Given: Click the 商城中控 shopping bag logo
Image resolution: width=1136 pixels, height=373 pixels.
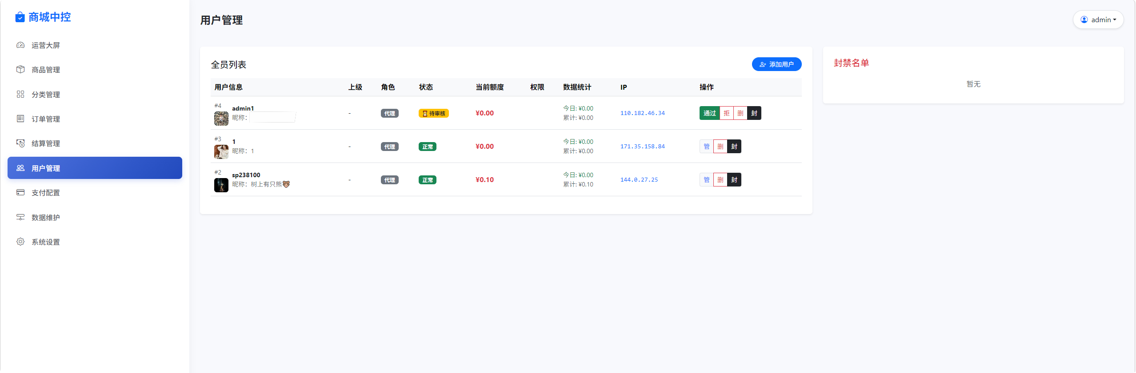Looking at the screenshot, I should (x=20, y=17).
